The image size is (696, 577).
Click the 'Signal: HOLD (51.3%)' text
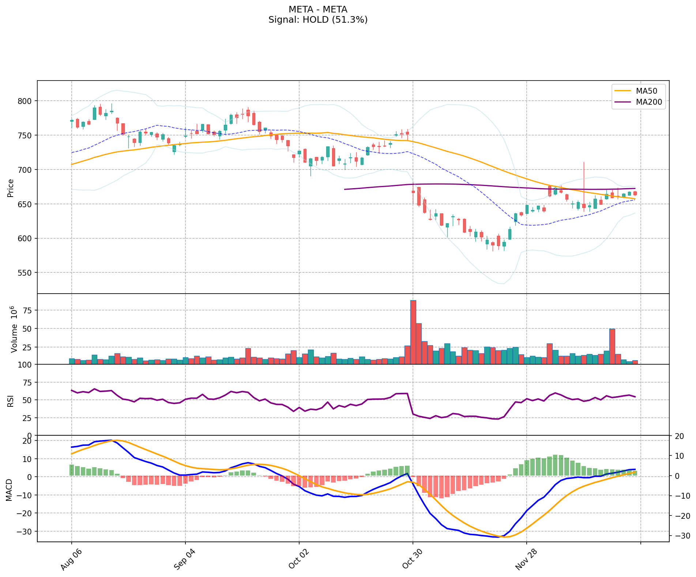point(317,20)
